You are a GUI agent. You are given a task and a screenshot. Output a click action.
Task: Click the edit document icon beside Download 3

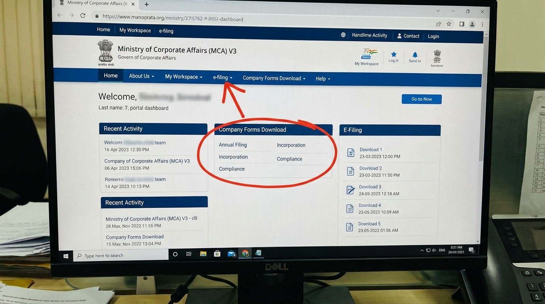pos(350,190)
